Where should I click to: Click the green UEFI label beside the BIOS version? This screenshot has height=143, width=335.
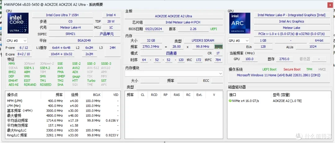tap(213, 29)
